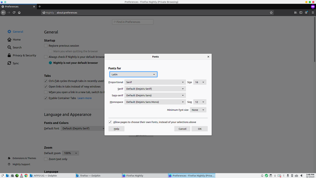Enable Zoom text only checkbox
Image resolution: width=316 pixels, height=178 pixels.
tap(46, 159)
